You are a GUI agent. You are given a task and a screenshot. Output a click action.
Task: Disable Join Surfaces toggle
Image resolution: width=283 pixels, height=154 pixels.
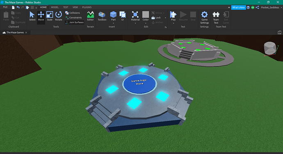(75, 23)
